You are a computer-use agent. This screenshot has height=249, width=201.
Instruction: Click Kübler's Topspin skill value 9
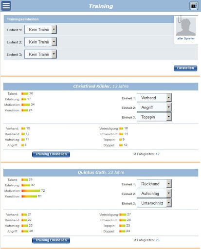[x=124, y=139]
